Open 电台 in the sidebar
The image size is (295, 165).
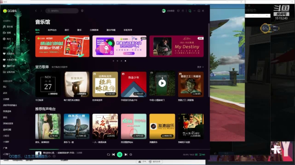coord(7,39)
